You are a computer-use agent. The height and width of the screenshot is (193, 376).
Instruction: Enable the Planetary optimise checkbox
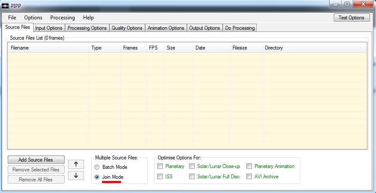(x=160, y=166)
